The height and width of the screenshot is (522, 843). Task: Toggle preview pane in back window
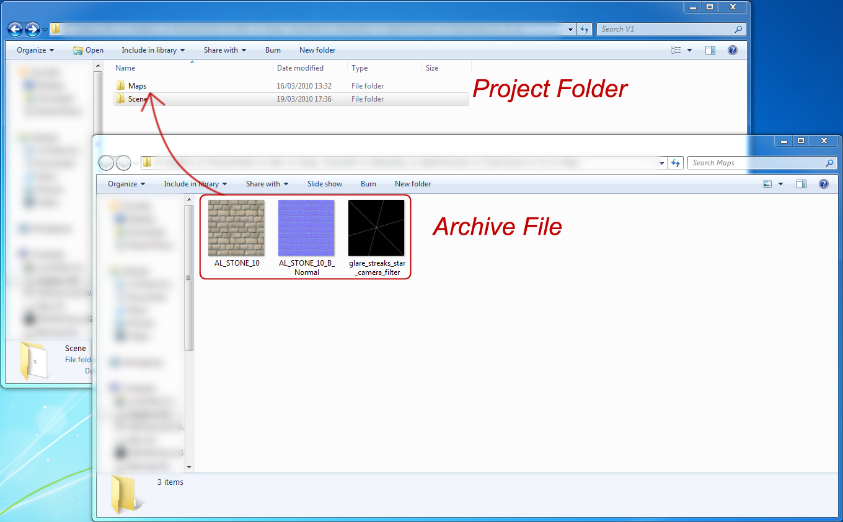(x=710, y=50)
